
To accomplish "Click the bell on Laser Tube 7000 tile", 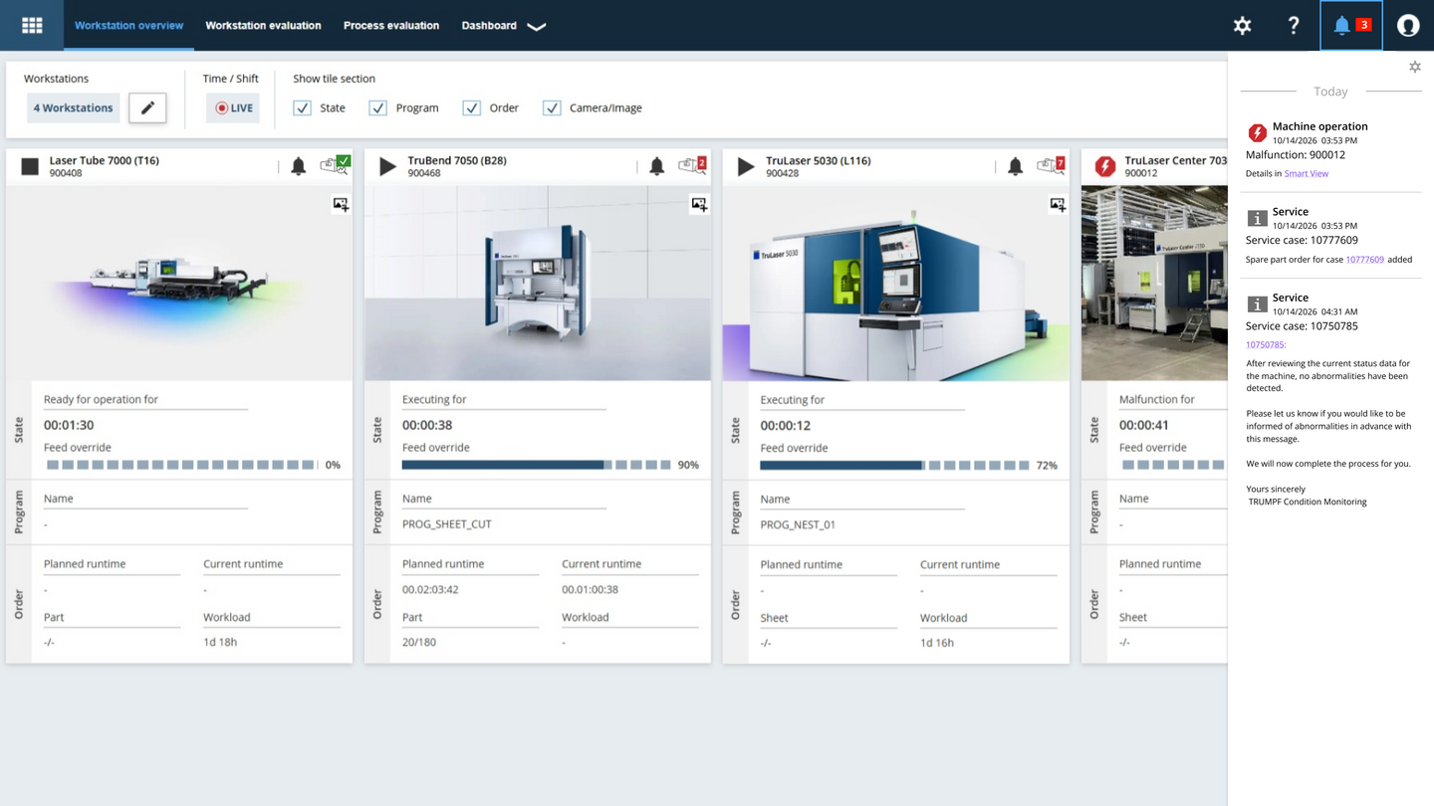I will pos(298,166).
